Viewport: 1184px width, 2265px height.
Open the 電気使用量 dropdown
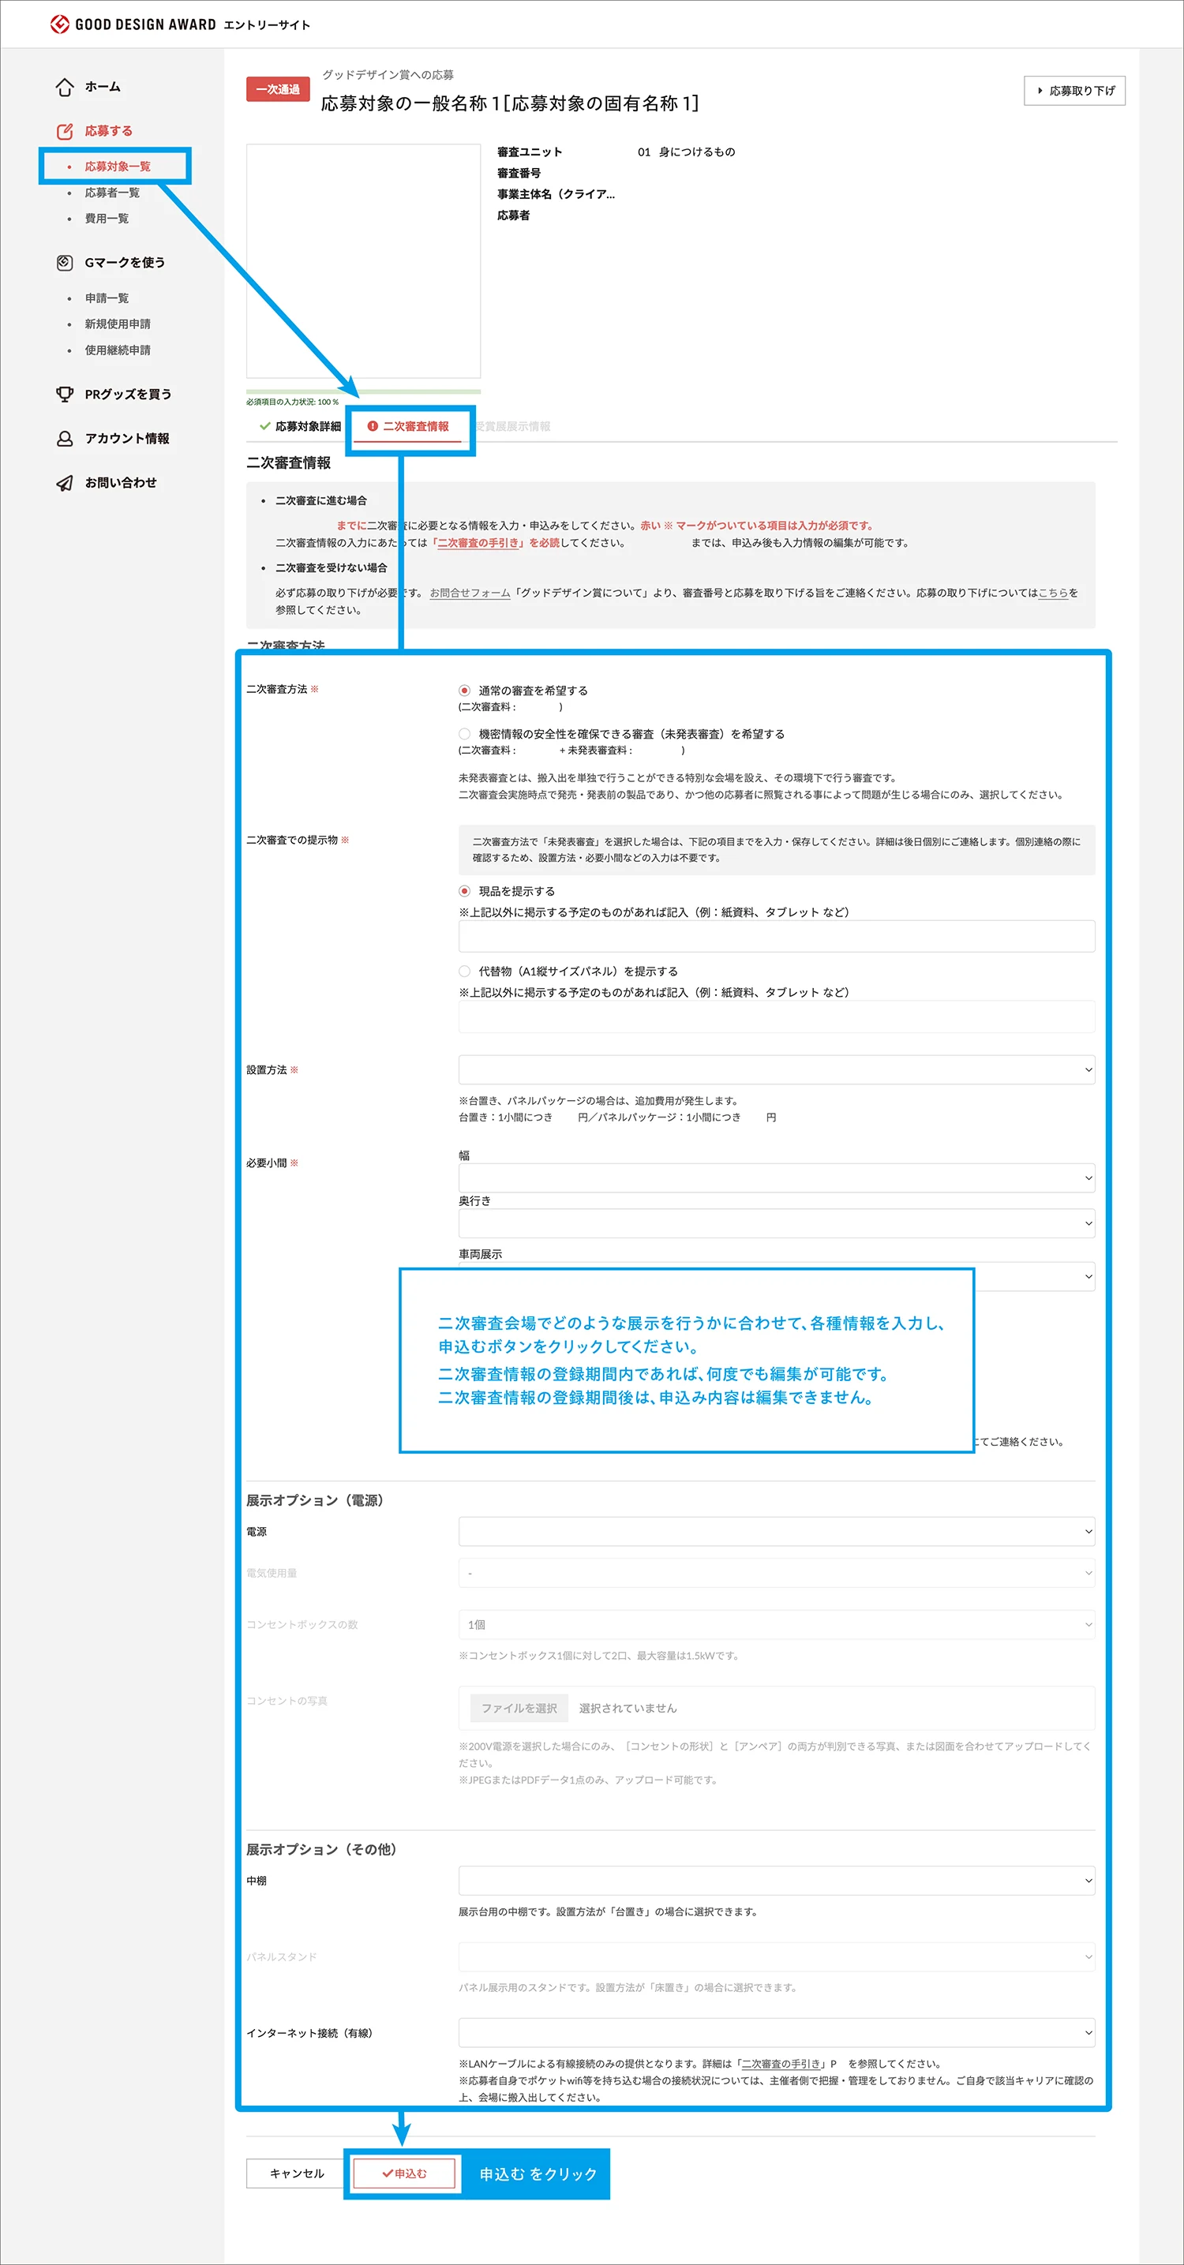point(776,1573)
